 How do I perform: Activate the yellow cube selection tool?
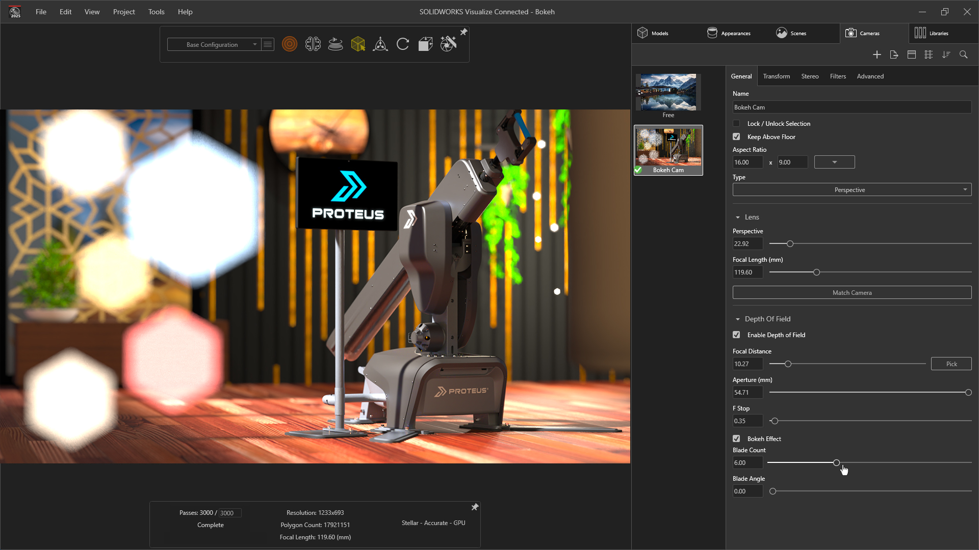(x=358, y=44)
